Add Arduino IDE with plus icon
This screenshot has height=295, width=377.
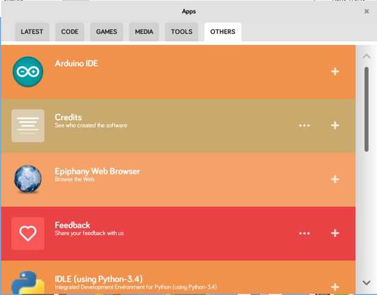coord(335,71)
